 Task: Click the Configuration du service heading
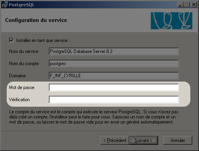36,20
